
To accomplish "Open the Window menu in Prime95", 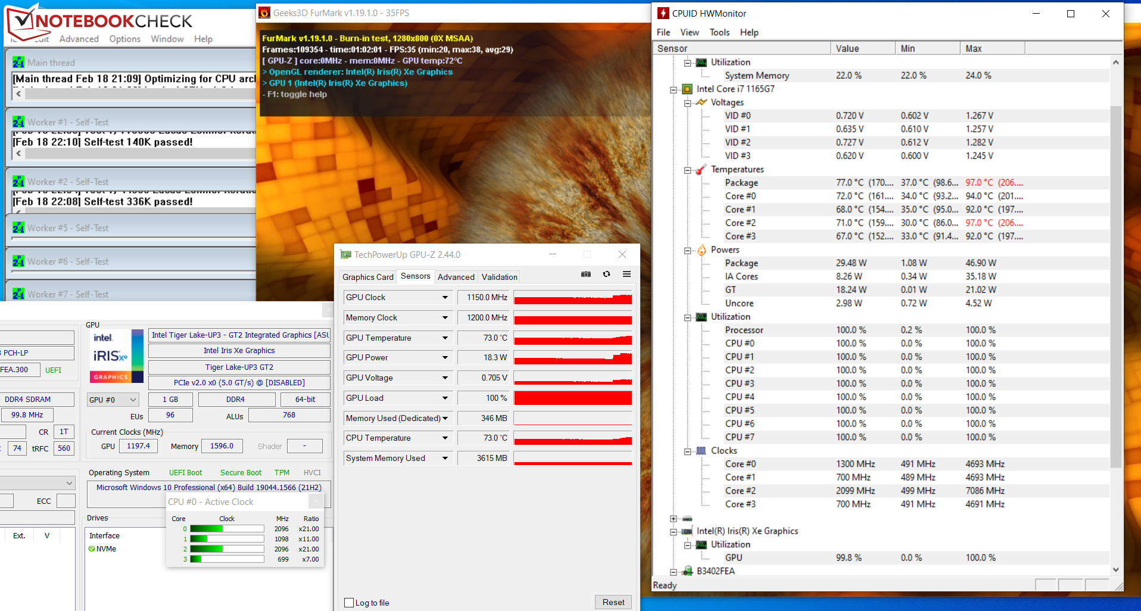I will coord(167,39).
